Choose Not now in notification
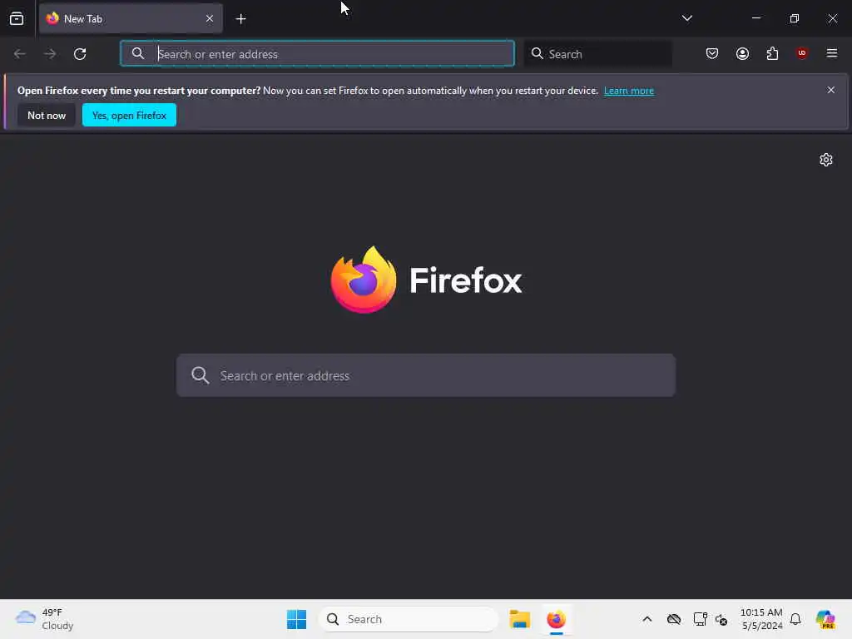Viewport: 852px width, 639px height. [x=47, y=115]
